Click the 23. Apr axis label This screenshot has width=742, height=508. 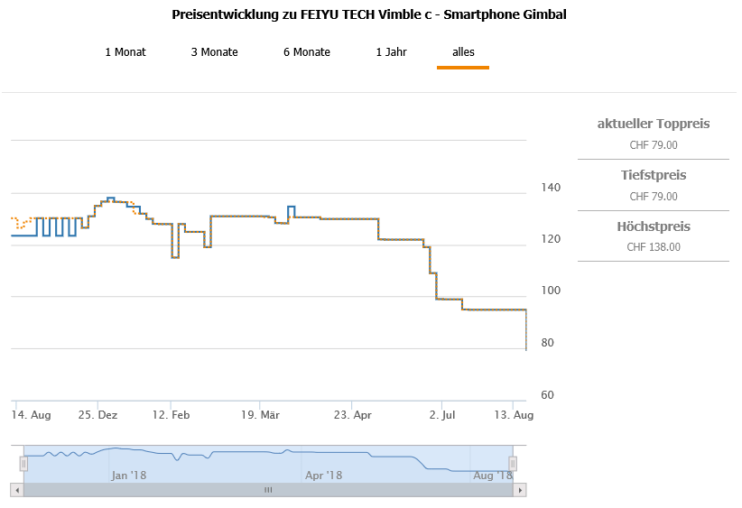(353, 416)
